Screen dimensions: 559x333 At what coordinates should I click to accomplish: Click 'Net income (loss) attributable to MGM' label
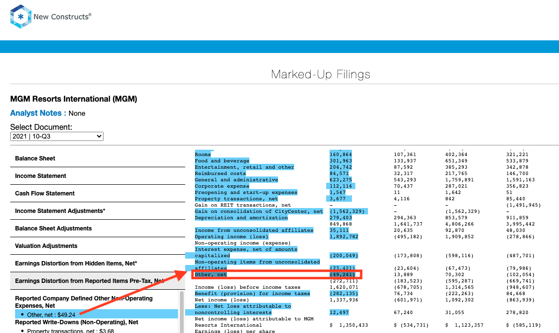pyautogui.click(x=254, y=319)
